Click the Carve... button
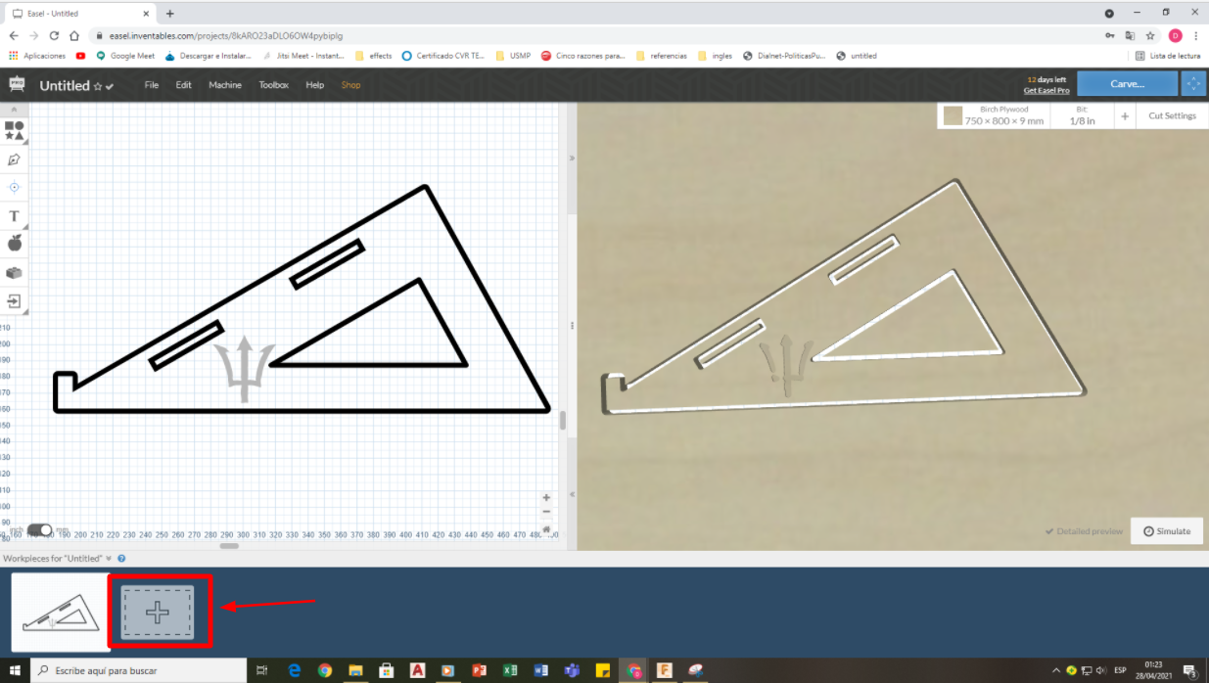The width and height of the screenshot is (1209, 683). (1128, 84)
